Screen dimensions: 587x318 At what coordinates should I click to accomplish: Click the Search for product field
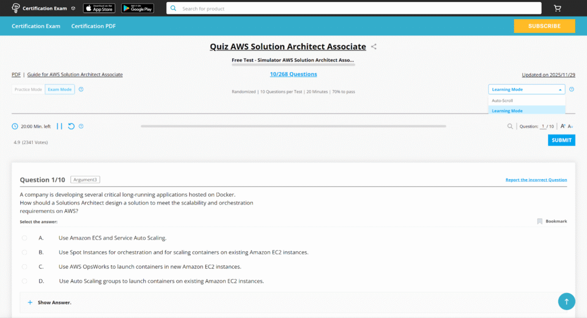tap(354, 9)
